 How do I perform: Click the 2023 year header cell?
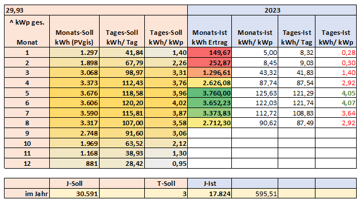pyautogui.click(x=272, y=10)
